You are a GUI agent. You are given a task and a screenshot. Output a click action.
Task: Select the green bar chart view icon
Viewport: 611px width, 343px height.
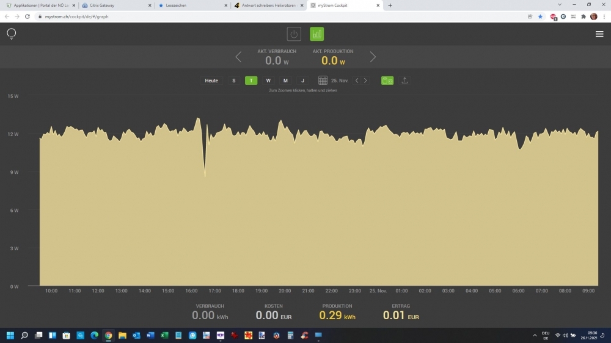click(x=316, y=34)
